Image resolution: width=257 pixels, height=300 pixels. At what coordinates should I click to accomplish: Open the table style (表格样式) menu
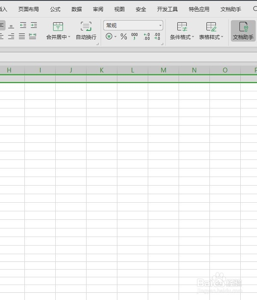[211, 30]
